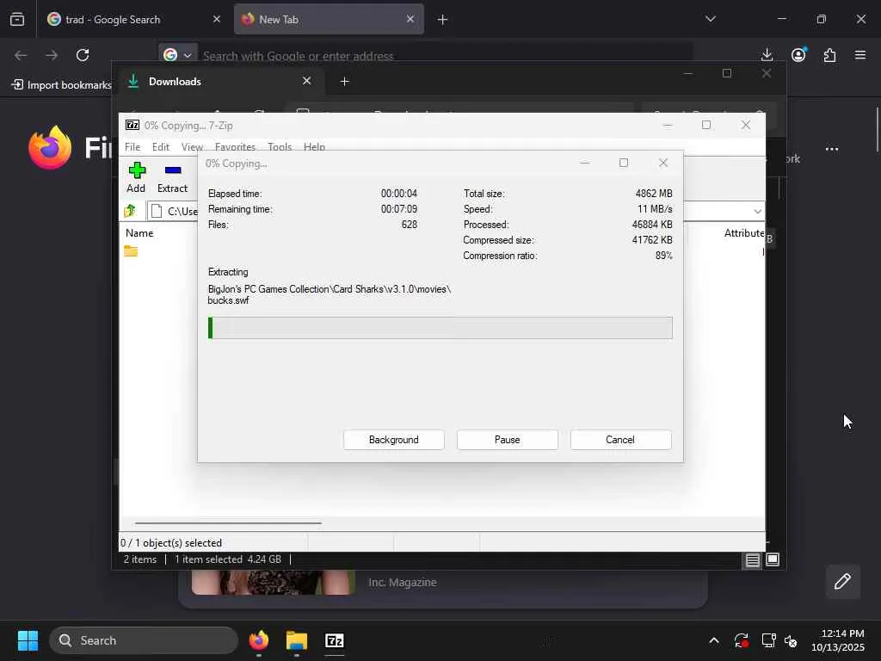This screenshot has height=661, width=881.
Task: Pause the extraction
Action: (x=508, y=440)
